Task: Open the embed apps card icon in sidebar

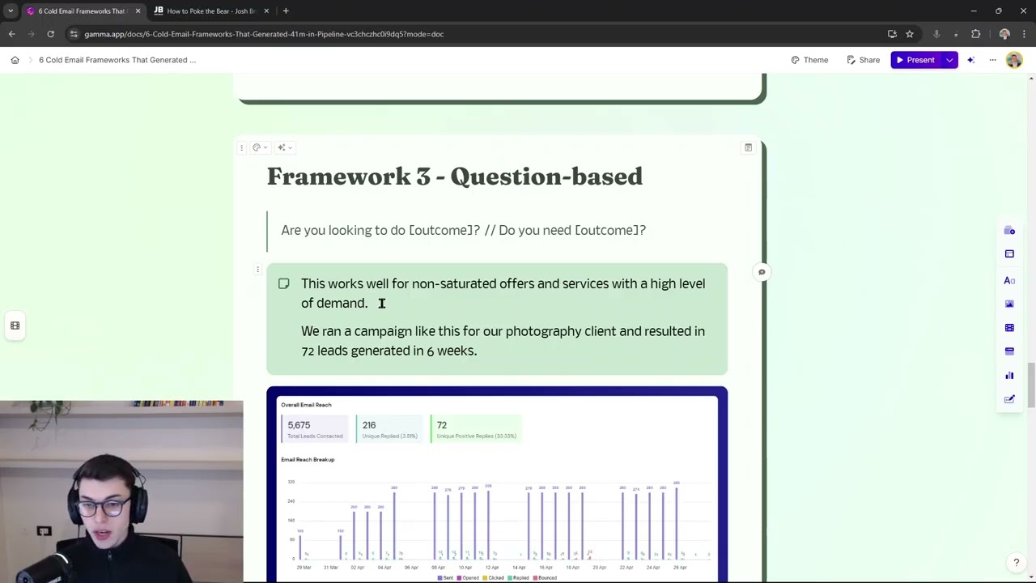Action: [x=1009, y=351]
